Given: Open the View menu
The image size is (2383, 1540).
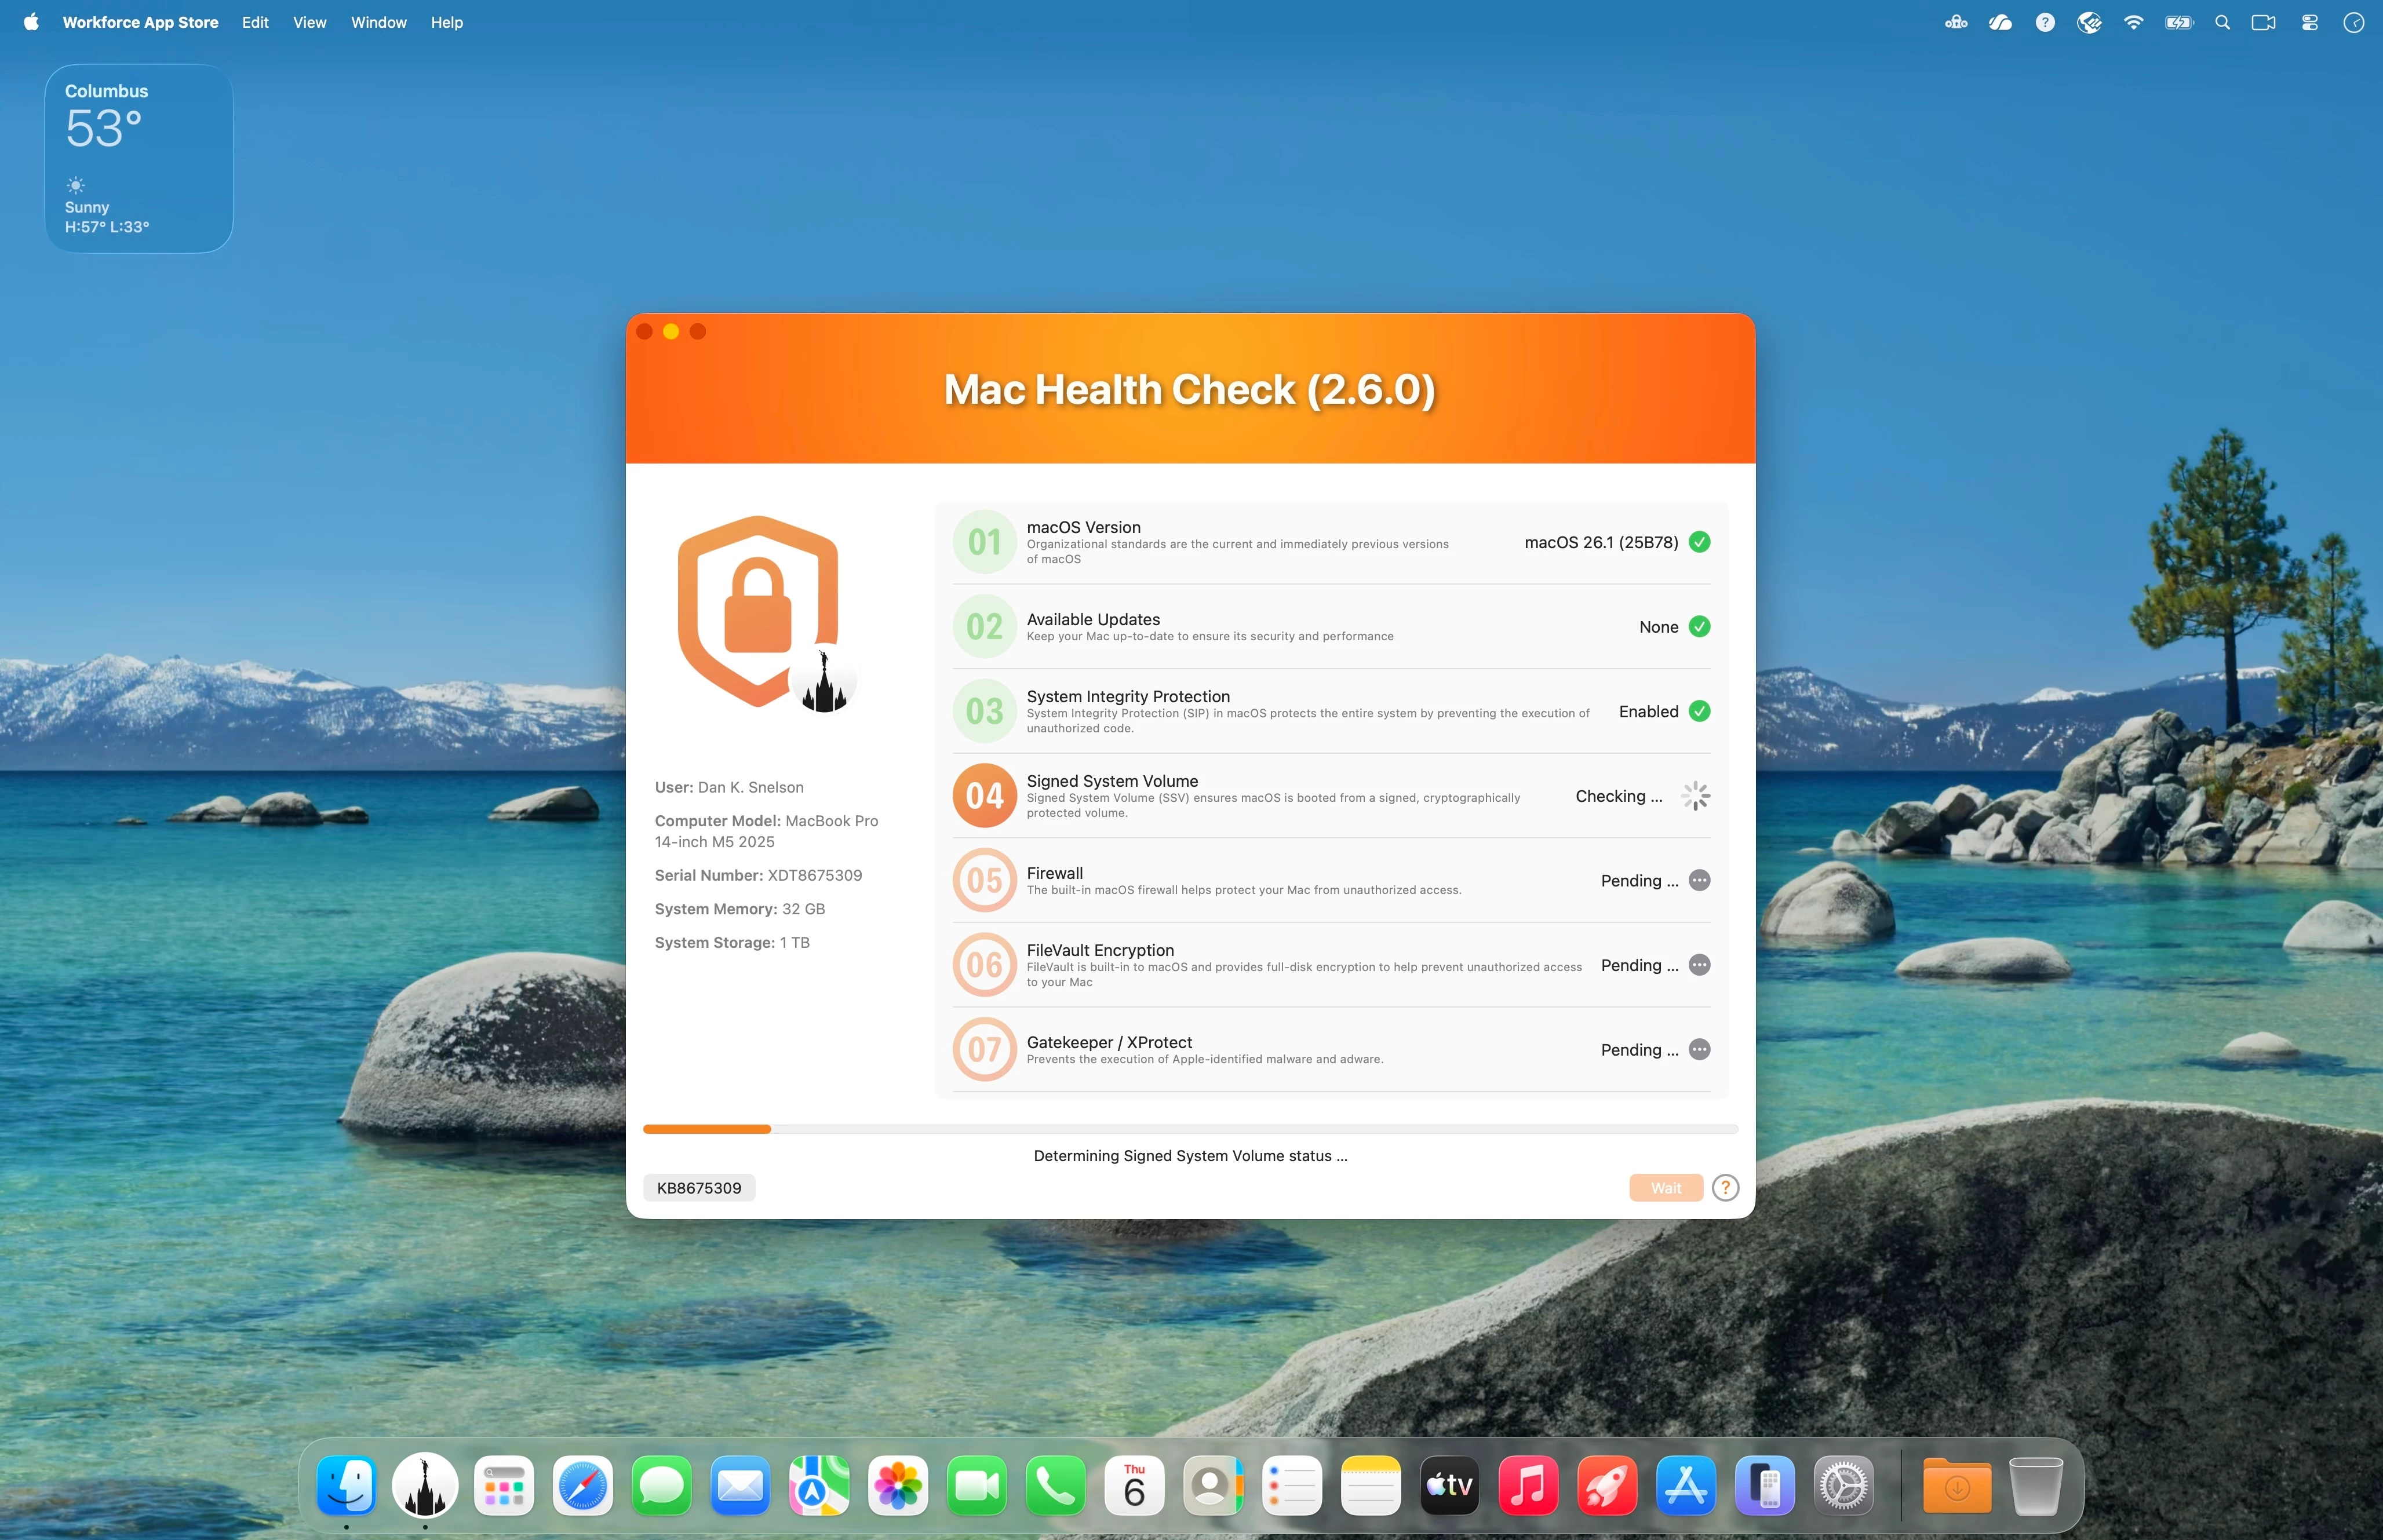Looking at the screenshot, I should coord(309,22).
